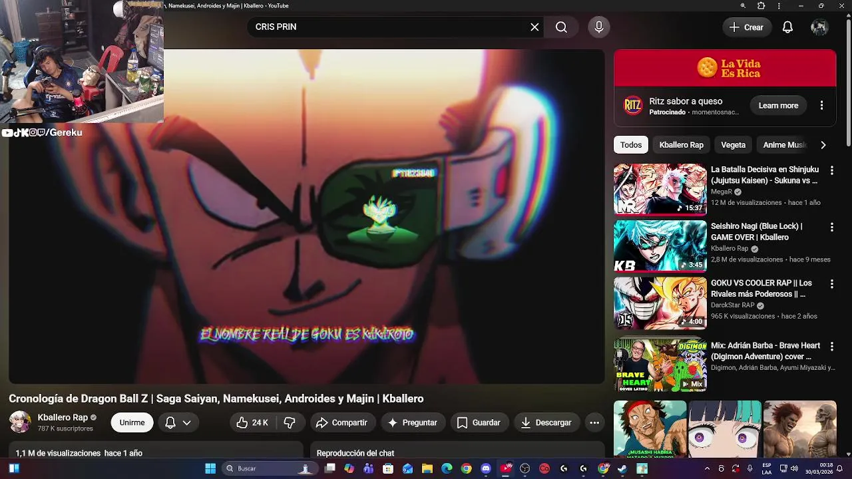Click the La Vida Es Rica ad banner

tap(725, 68)
